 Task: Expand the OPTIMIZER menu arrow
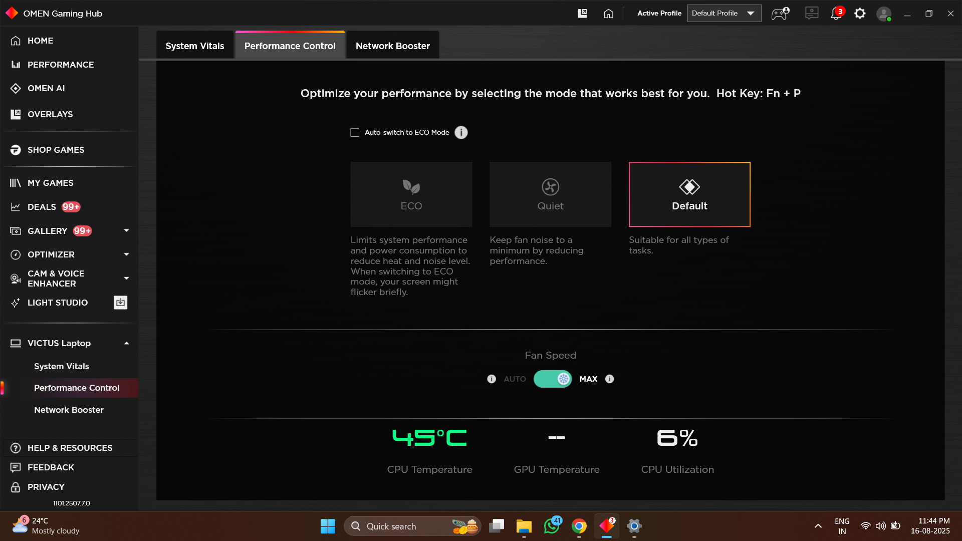tap(126, 254)
